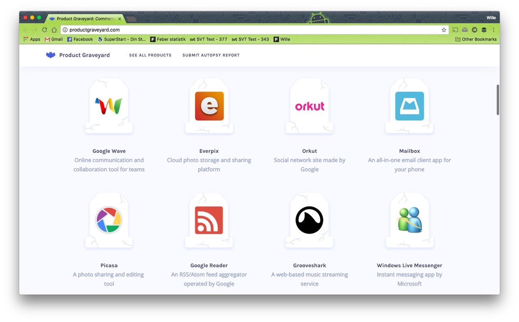
Task: Show site info icon in address bar
Action: click(65, 30)
